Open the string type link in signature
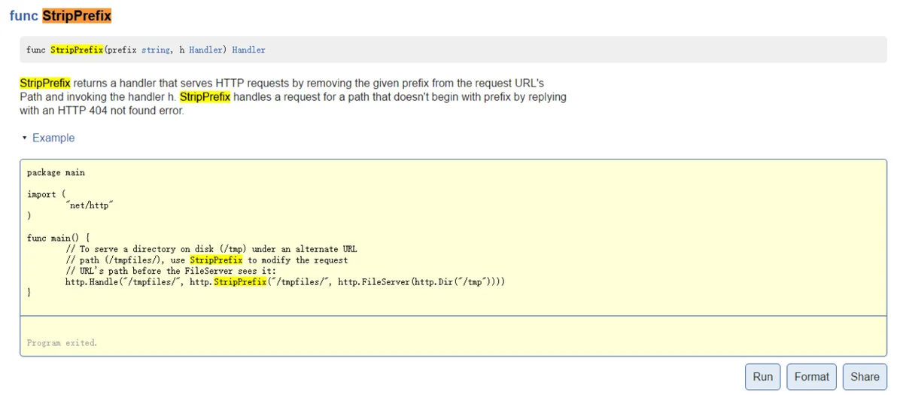 coord(156,50)
